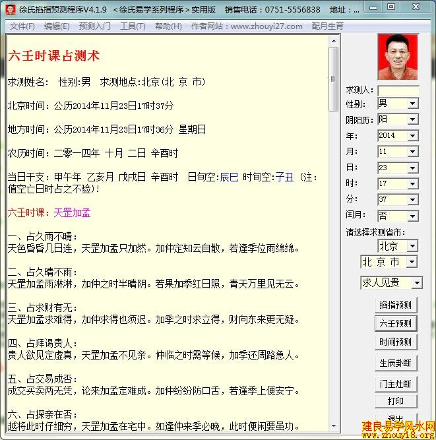Open the 配月生育 menu
The image size is (436, 440).
point(328,26)
